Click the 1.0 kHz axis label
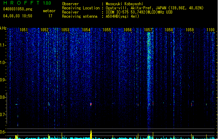Viewport: 218px width, 139px height. coord(3,63)
